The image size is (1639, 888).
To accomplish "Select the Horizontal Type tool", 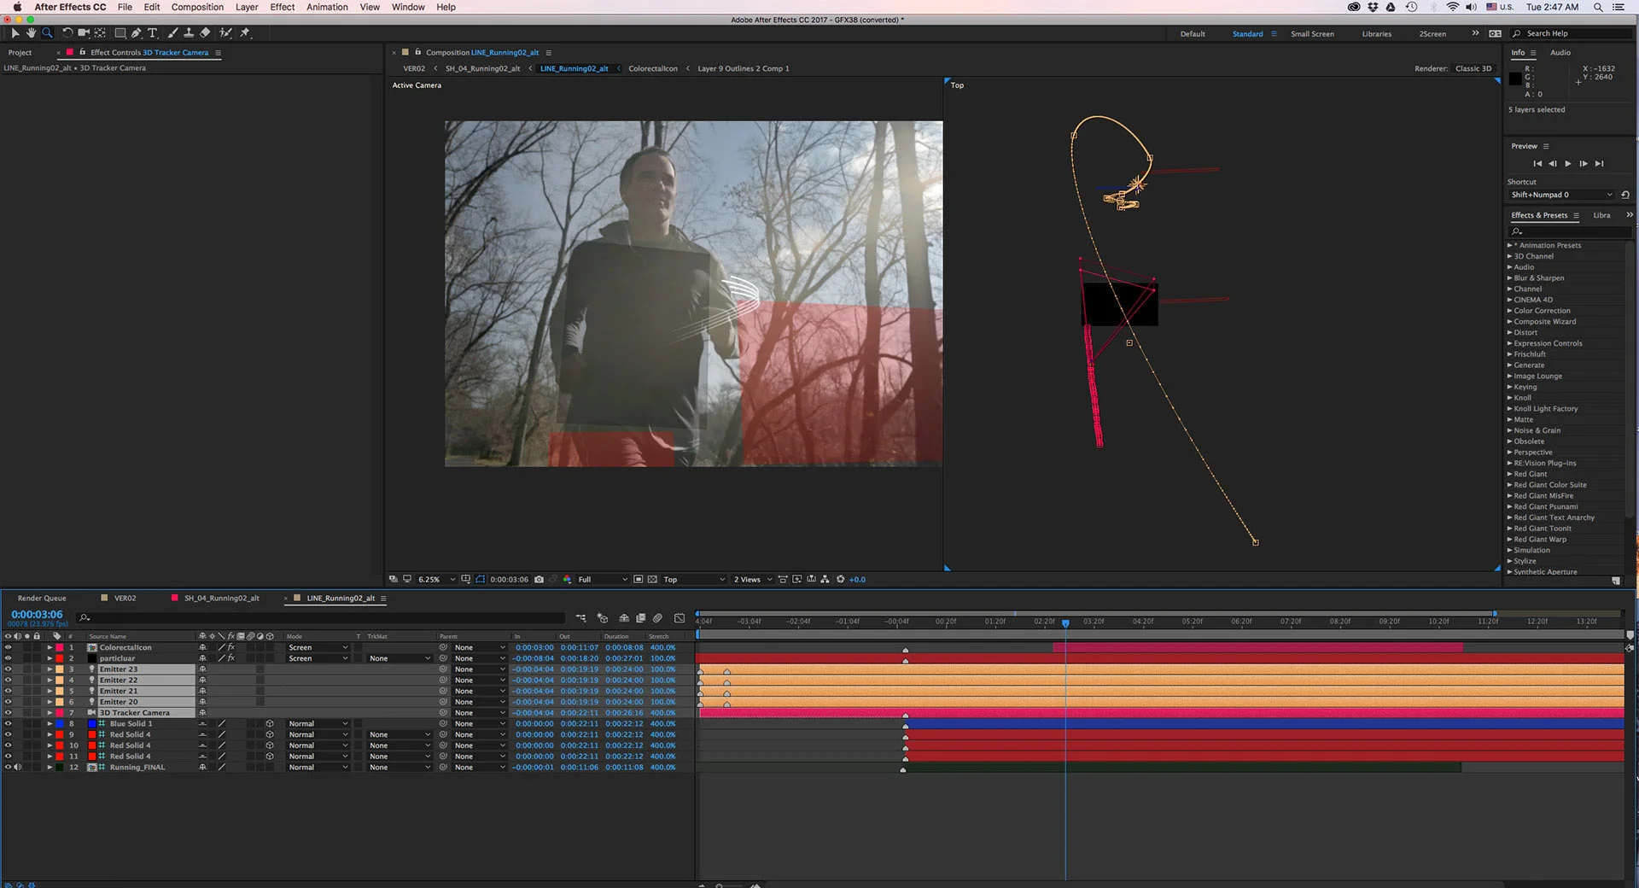I will pos(153,32).
